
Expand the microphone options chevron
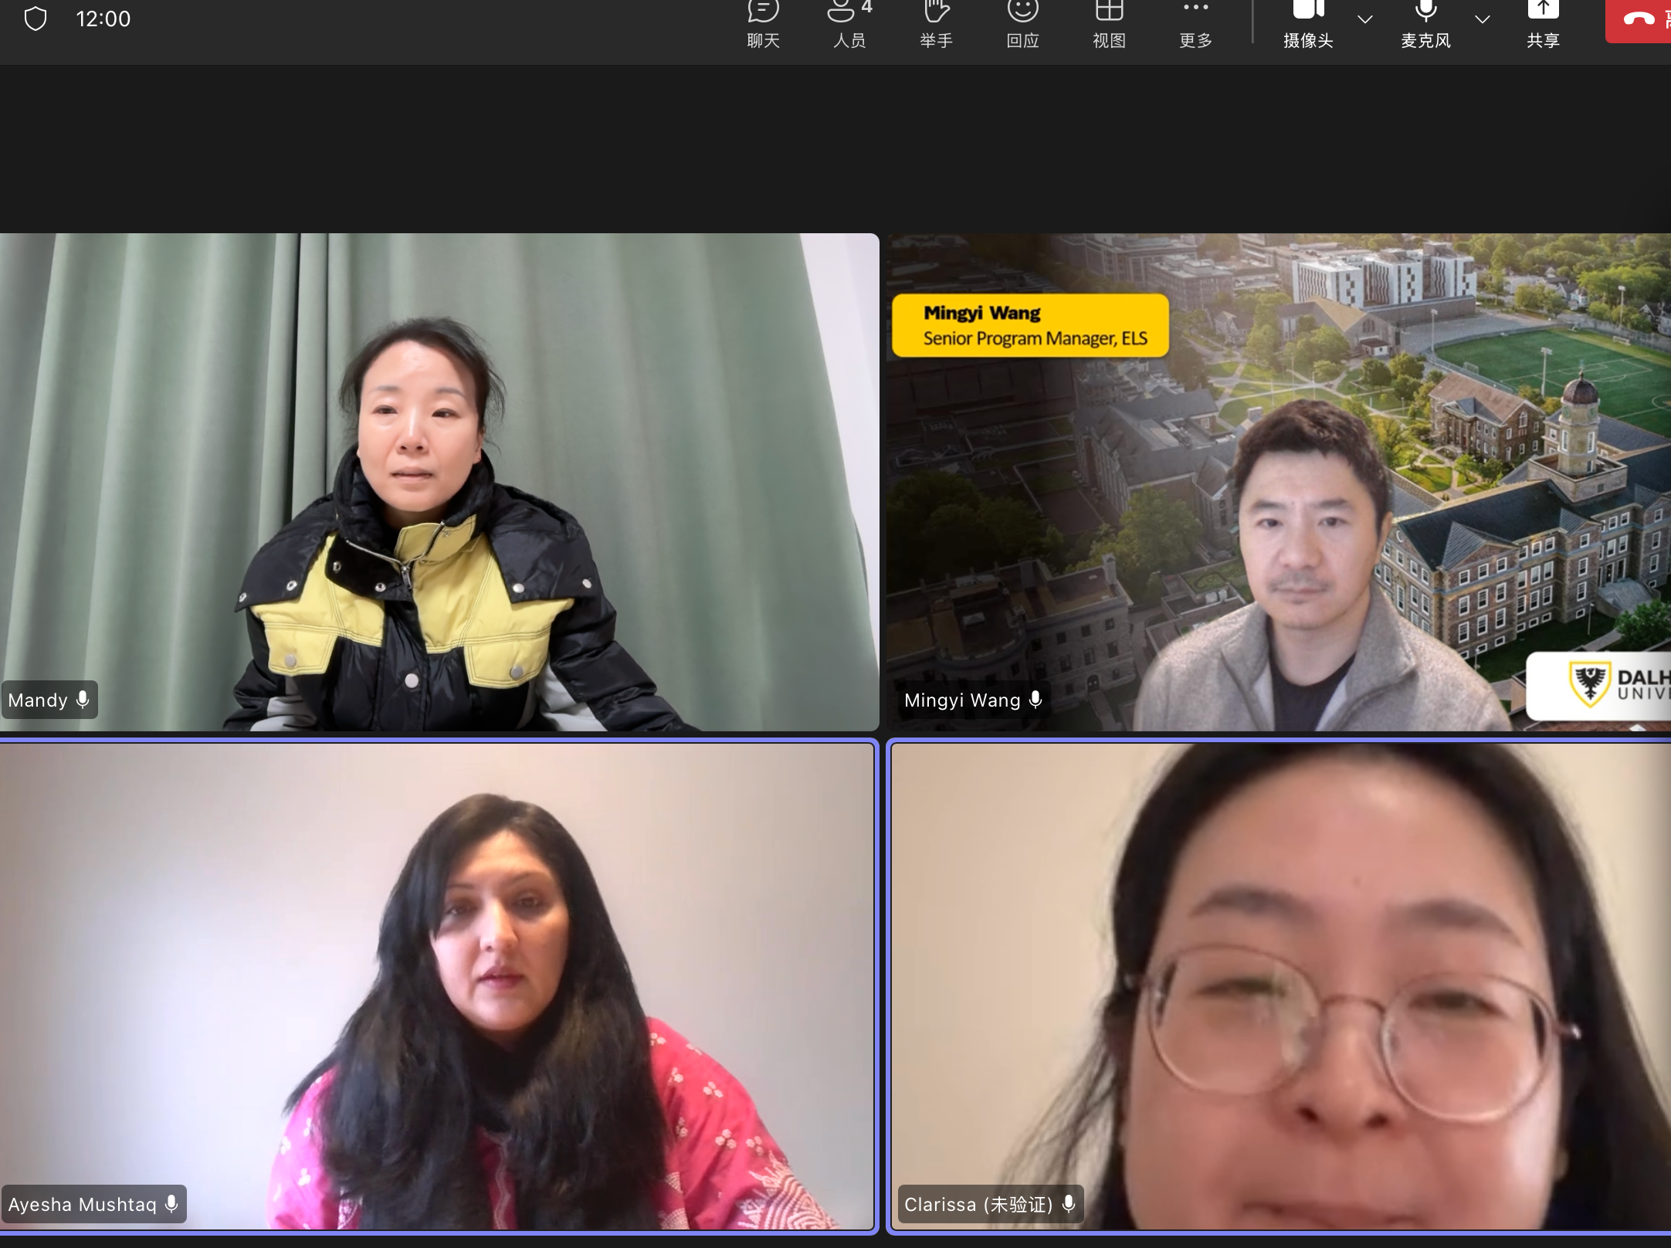(x=1482, y=19)
